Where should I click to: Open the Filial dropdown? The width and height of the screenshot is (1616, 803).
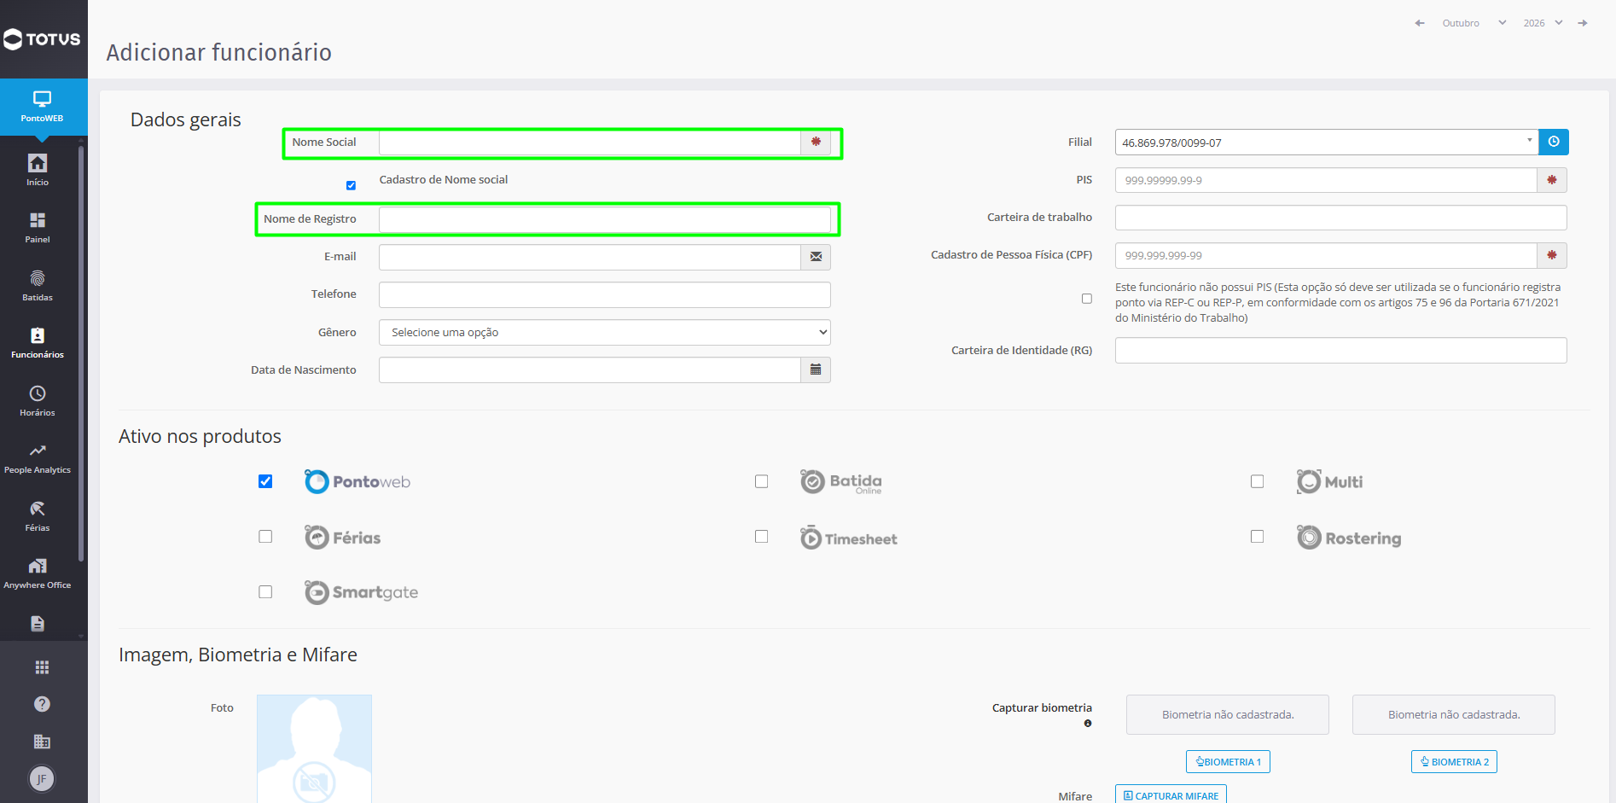click(1327, 142)
